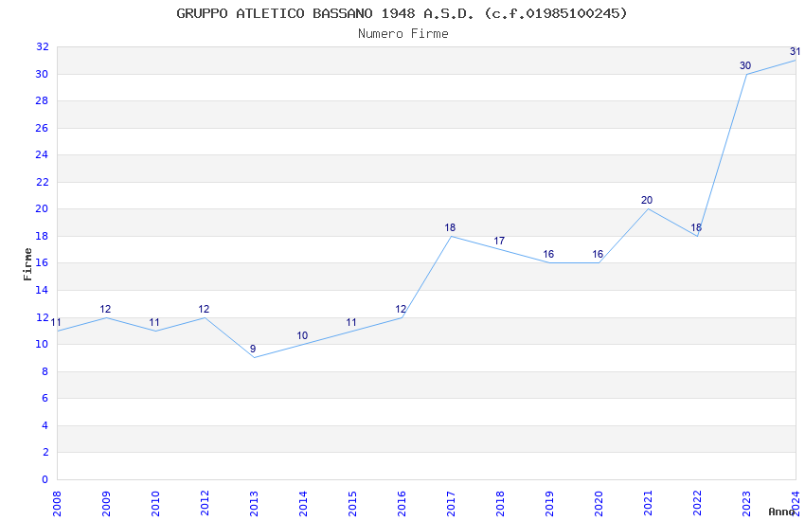Click y-axis tick label 22

coord(42,182)
